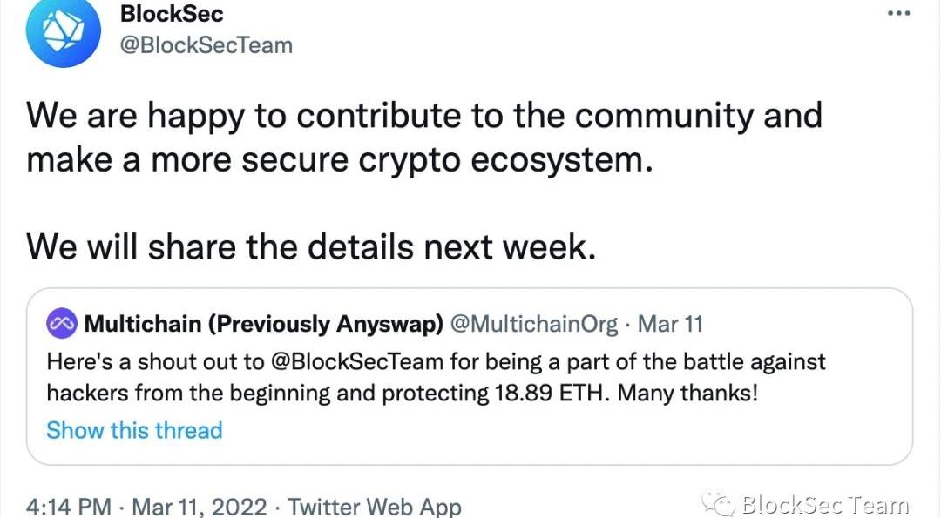Click the "We are happy to contribute" line
Viewport: 941px width, 518px height.
coord(423,116)
